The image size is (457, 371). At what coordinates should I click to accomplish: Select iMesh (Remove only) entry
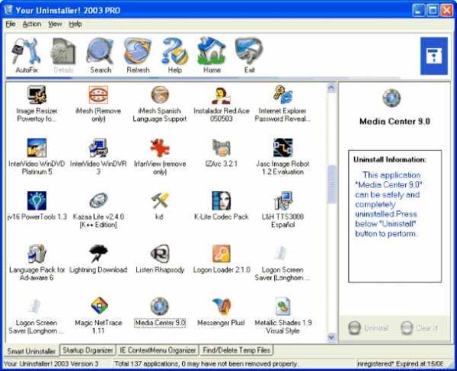[98, 104]
